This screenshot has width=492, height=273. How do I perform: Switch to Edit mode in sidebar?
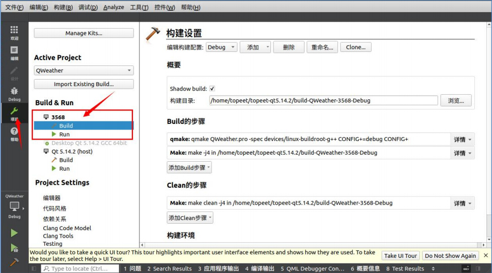14,52
